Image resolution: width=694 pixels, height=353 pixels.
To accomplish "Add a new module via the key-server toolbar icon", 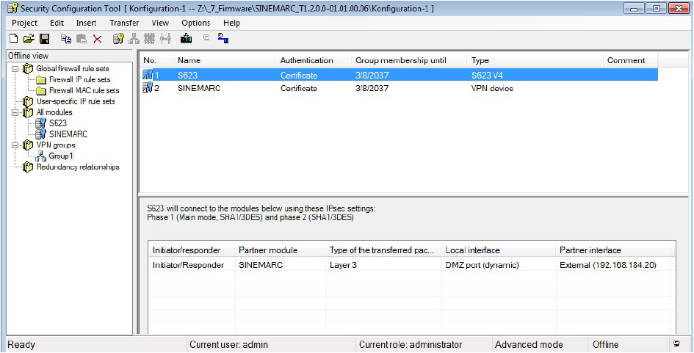I will point(118,40).
